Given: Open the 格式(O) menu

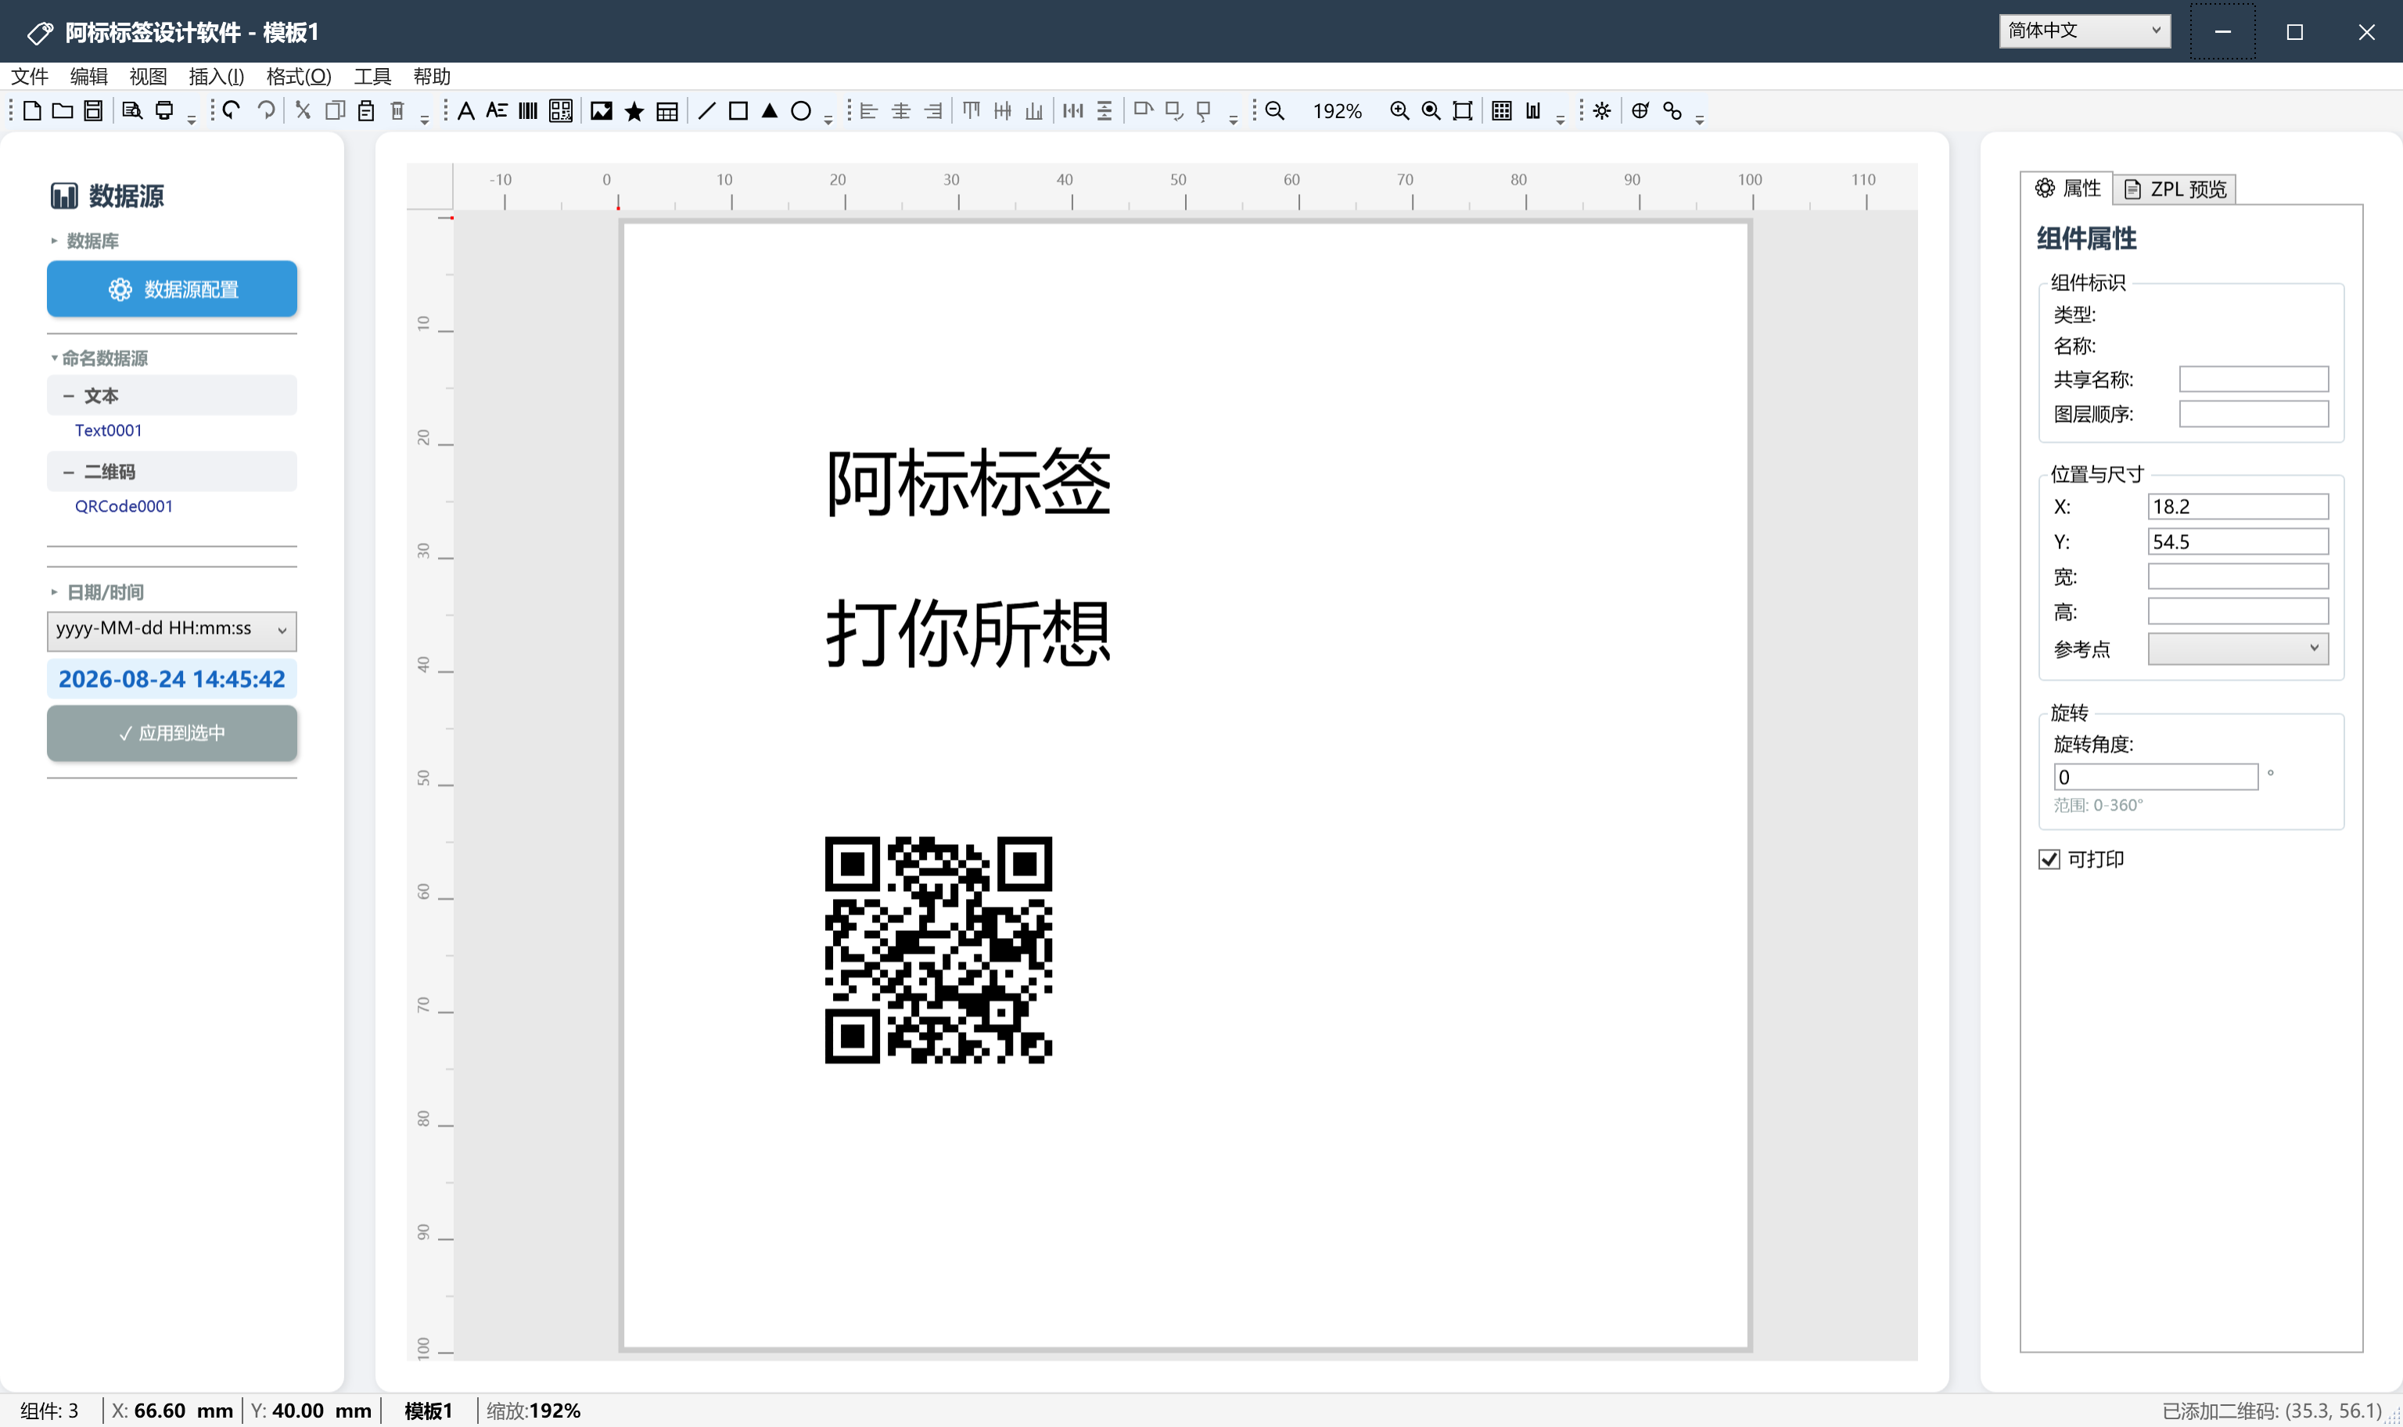Looking at the screenshot, I should (x=299, y=76).
